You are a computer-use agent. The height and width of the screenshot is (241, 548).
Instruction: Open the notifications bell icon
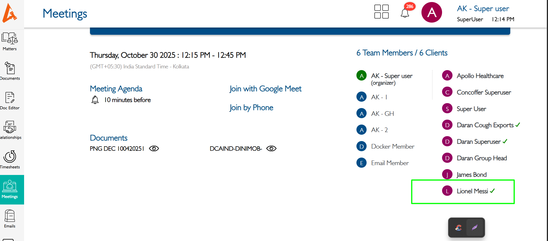click(x=405, y=13)
